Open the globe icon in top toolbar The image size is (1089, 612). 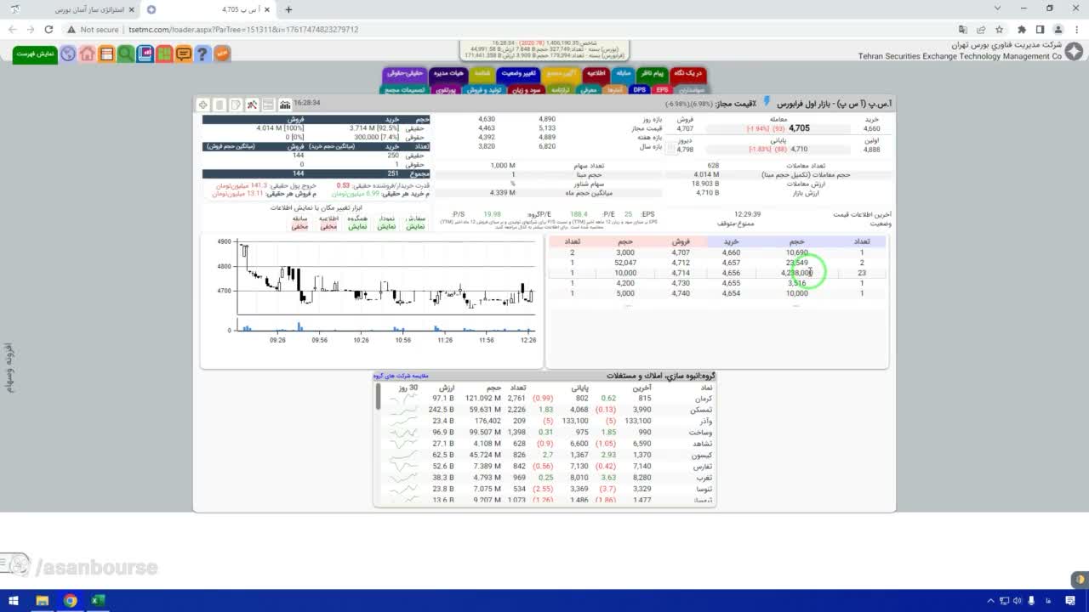[68, 54]
